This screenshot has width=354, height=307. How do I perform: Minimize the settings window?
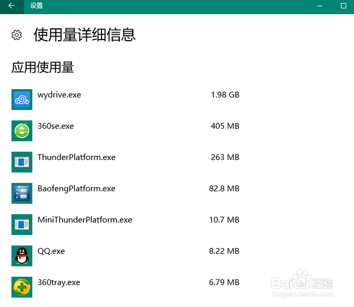pyautogui.click(x=319, y=6)
